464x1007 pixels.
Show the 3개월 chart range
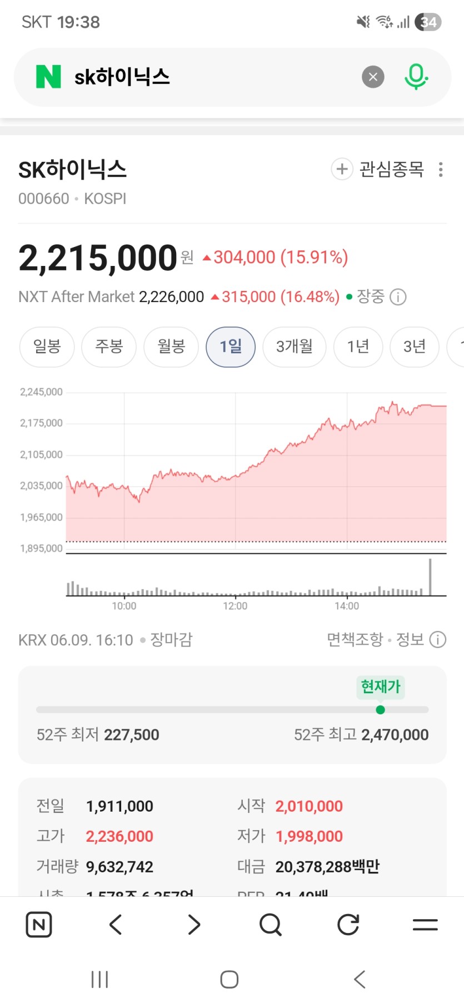tap(295, 347)
